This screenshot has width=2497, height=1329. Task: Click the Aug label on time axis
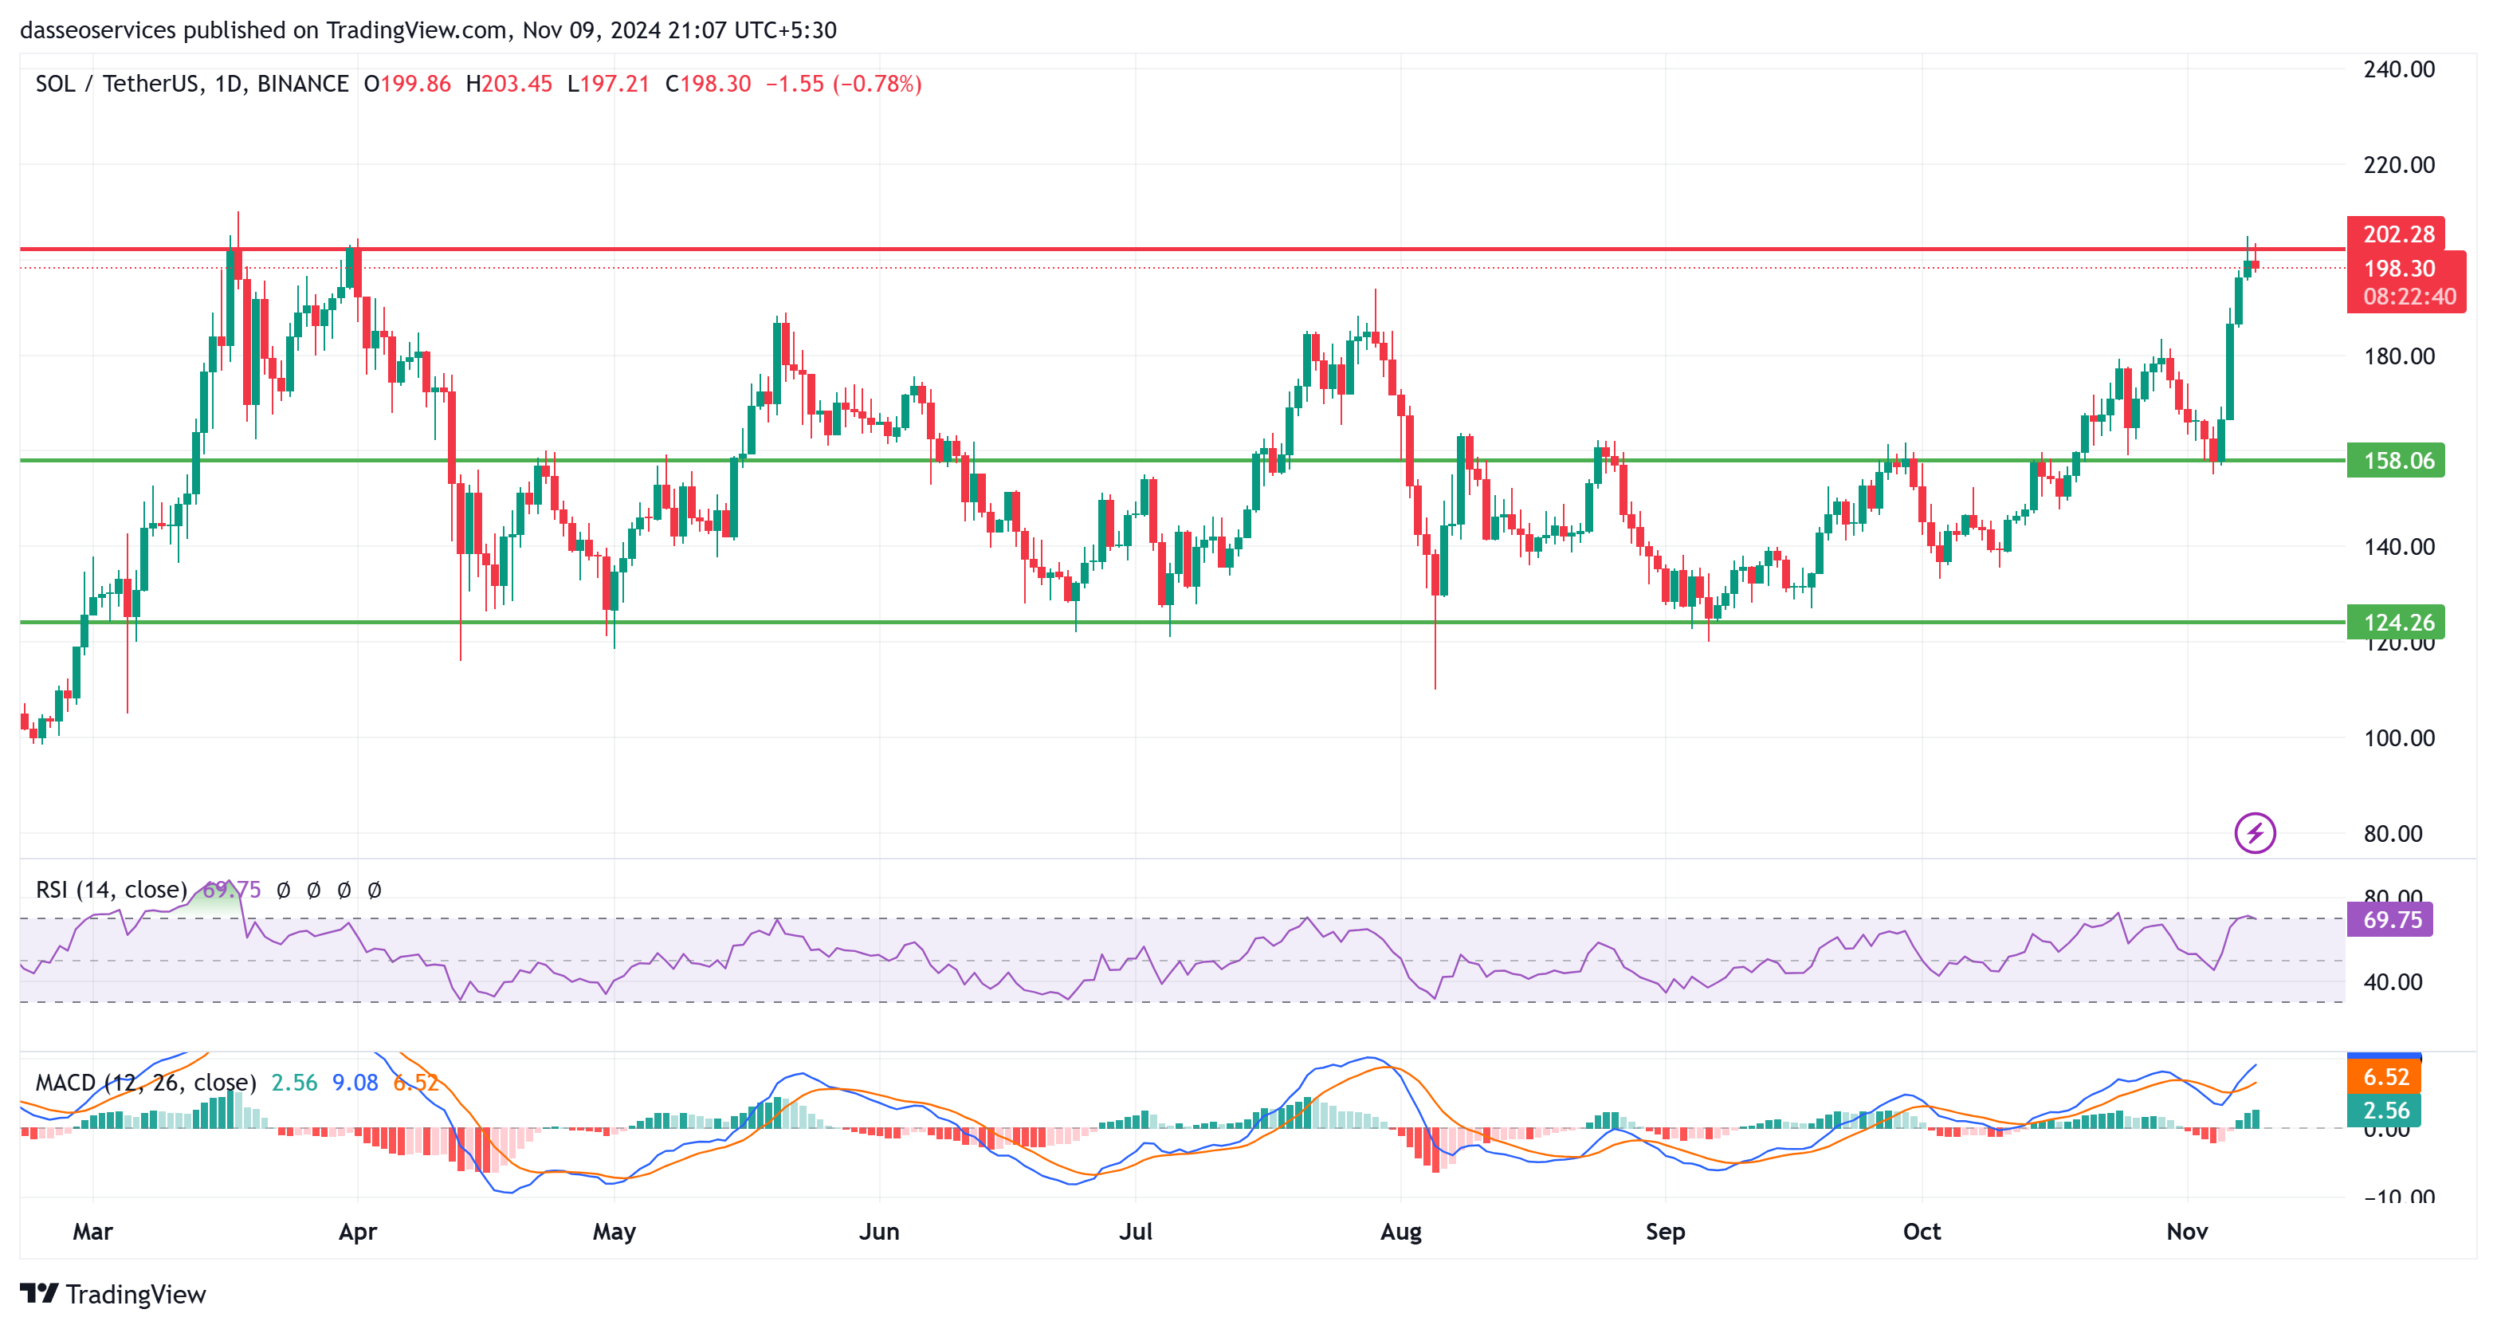click(1400, 1231)
